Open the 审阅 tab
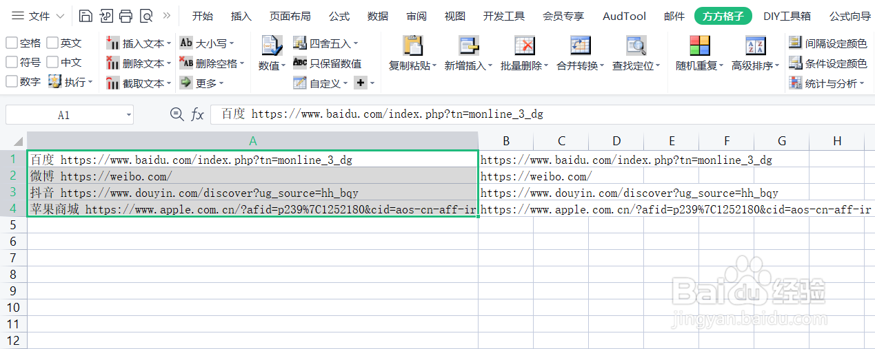 [416, 16]
